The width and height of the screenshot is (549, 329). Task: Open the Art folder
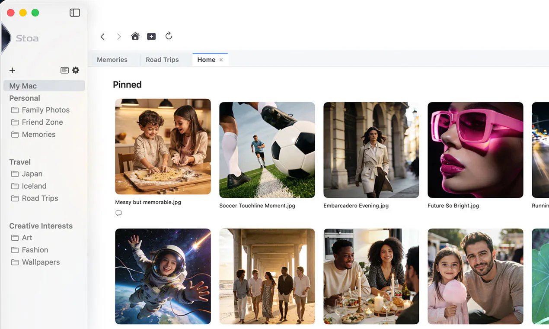[22, 238]
